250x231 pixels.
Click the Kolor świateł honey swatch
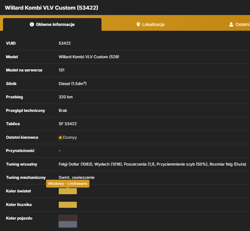[68, 191]
